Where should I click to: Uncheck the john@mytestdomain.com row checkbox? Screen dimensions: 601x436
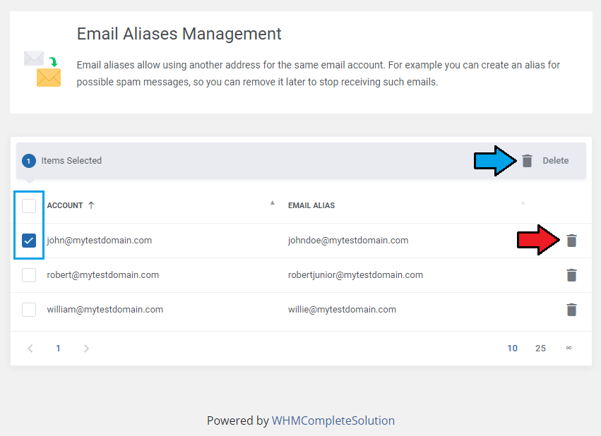pos(29,241)
